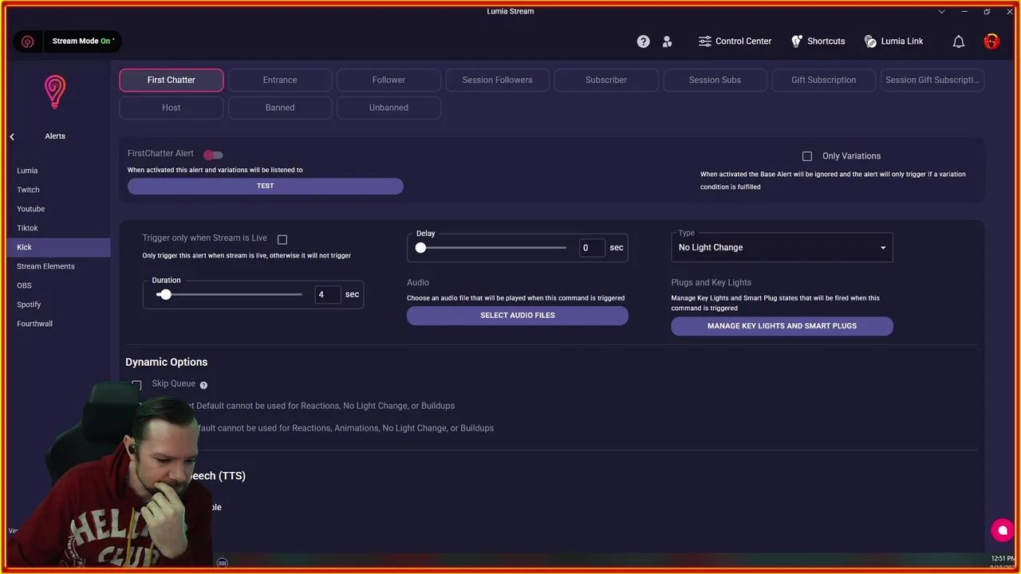Enable the Only Variations checkbox
1021x574 pixels.
807,156
